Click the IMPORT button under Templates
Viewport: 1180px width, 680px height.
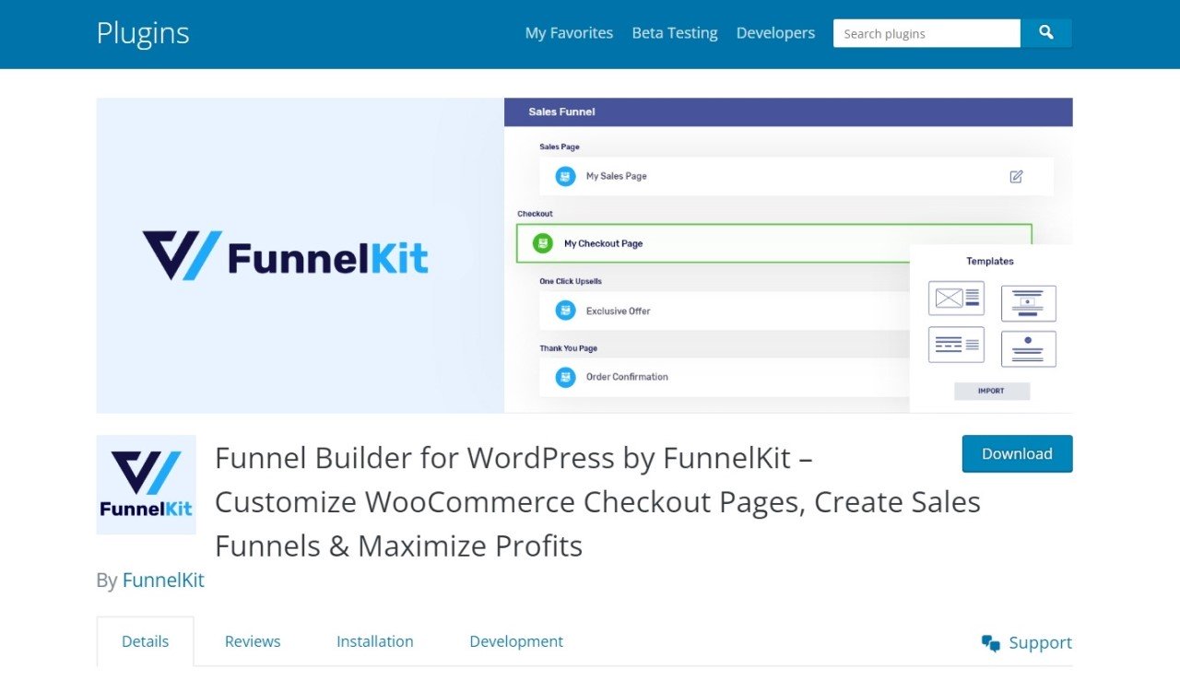(992, 391)
